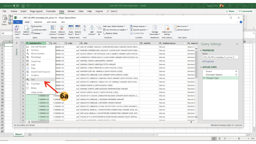Viewport: 256px width, 144px height.
Task: Choose Percentage data type
Action: [41, 57]
